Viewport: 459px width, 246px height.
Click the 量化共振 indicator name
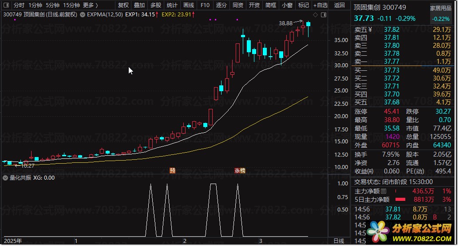20,178
